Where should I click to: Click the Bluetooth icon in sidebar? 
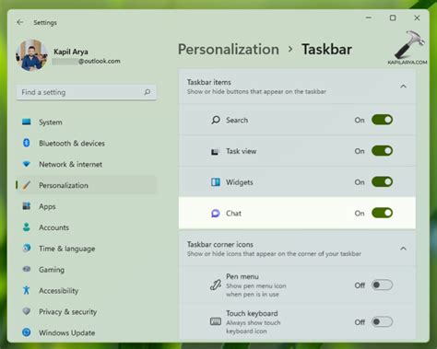pos(27,143)
